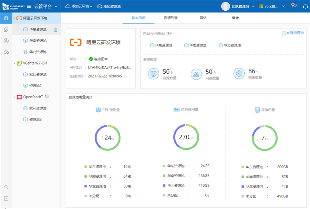Open the hamburger menu beside the Cloudbility logo
The image size is (310, 209).
pyautogui.click(x=29, y=6)
